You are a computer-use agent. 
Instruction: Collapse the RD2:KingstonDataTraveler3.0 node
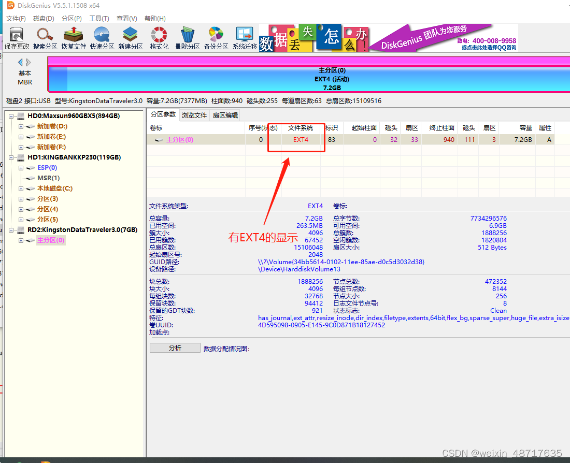(x=11, y=230)
